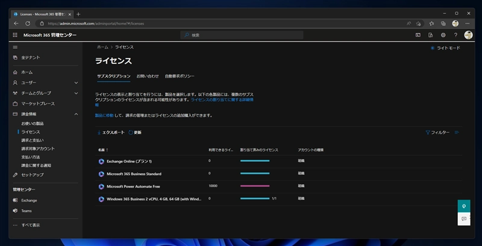Image resolution: width=482 pixels, height=246 pixels.
Task: Collapse the navigation menu hamburger icon
Action: (15, 48)
